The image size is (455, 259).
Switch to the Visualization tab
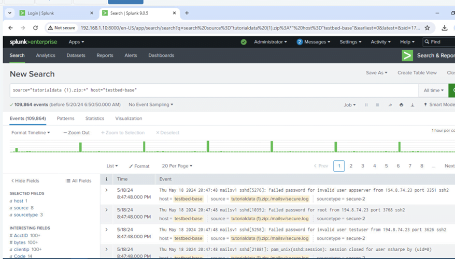pyautogui.click(x=129, y=118)
